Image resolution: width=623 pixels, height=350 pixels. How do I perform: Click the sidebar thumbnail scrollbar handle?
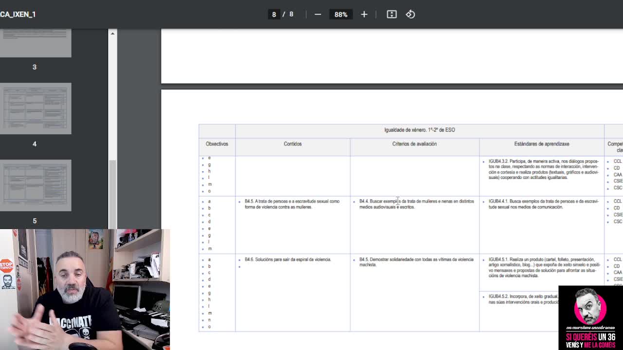point(112,193)
